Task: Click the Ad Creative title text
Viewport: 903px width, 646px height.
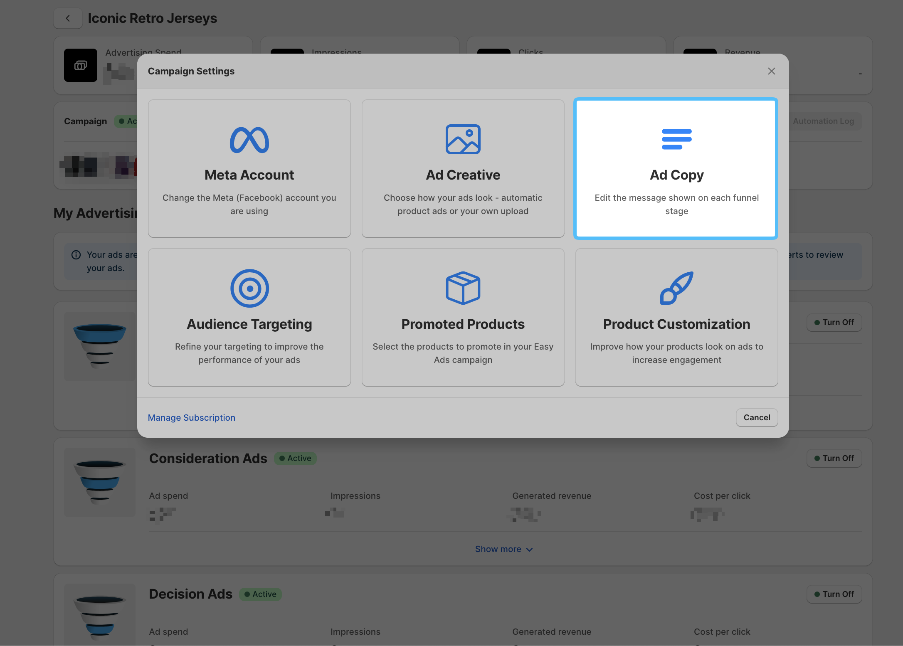Action: click(x=463, y=175)
